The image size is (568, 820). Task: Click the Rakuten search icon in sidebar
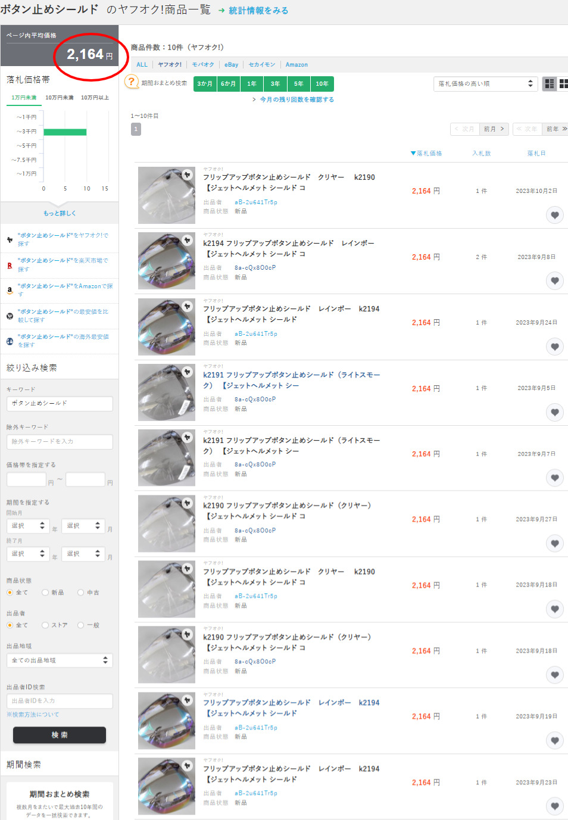[x=10, y=266]
